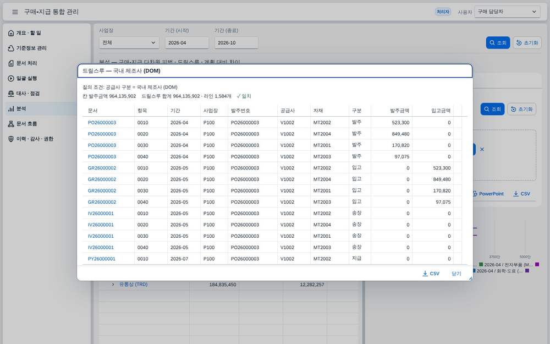The width and height of the screenshot is (550, 344).
Task: Open IV26000001 link on the 0040 item row
Action: point(101,248)
